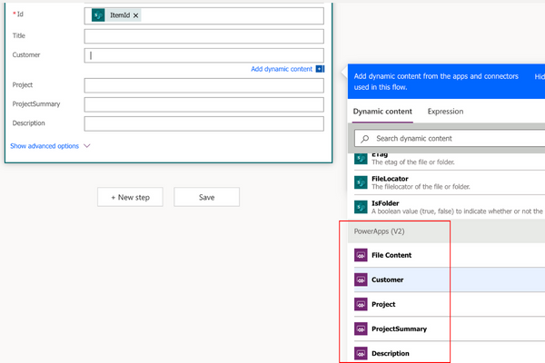Click the PowerApps icon beside Customer

361,280
